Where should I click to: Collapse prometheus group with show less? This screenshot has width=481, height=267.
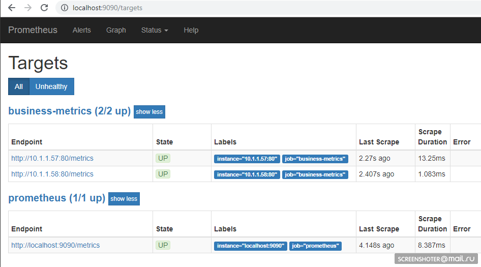click(124, 199)
